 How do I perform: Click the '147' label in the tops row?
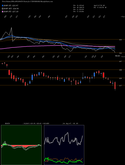point(17,16)
